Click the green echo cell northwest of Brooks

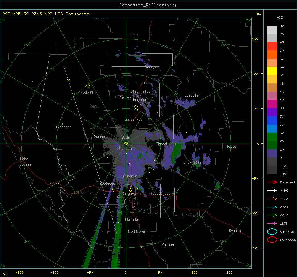217,185
